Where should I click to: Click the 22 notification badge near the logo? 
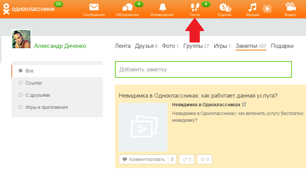[59, 4]
